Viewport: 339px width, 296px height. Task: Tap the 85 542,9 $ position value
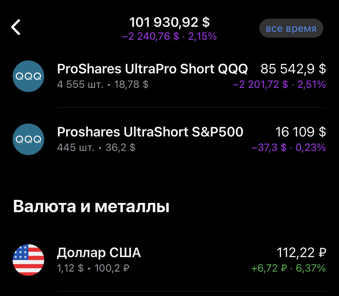click(x=293, y=69)
